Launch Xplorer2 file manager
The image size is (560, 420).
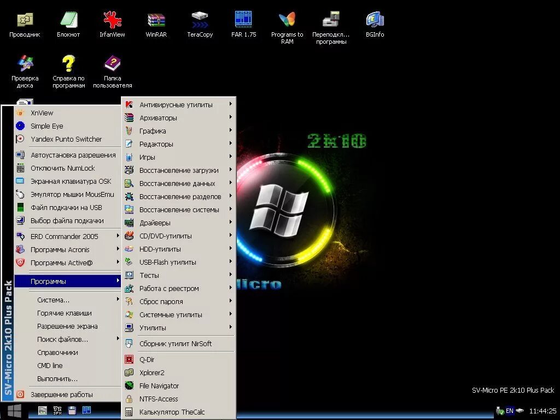point(179,373)
